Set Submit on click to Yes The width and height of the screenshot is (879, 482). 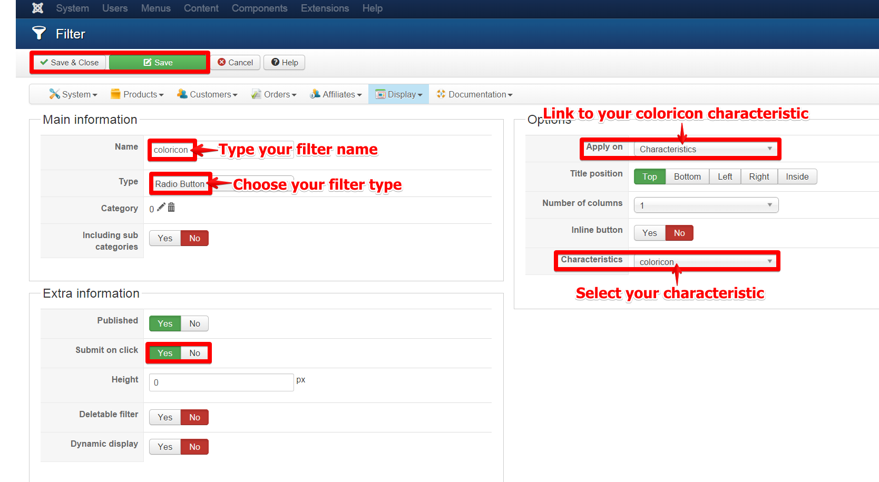tap(165, 353)
